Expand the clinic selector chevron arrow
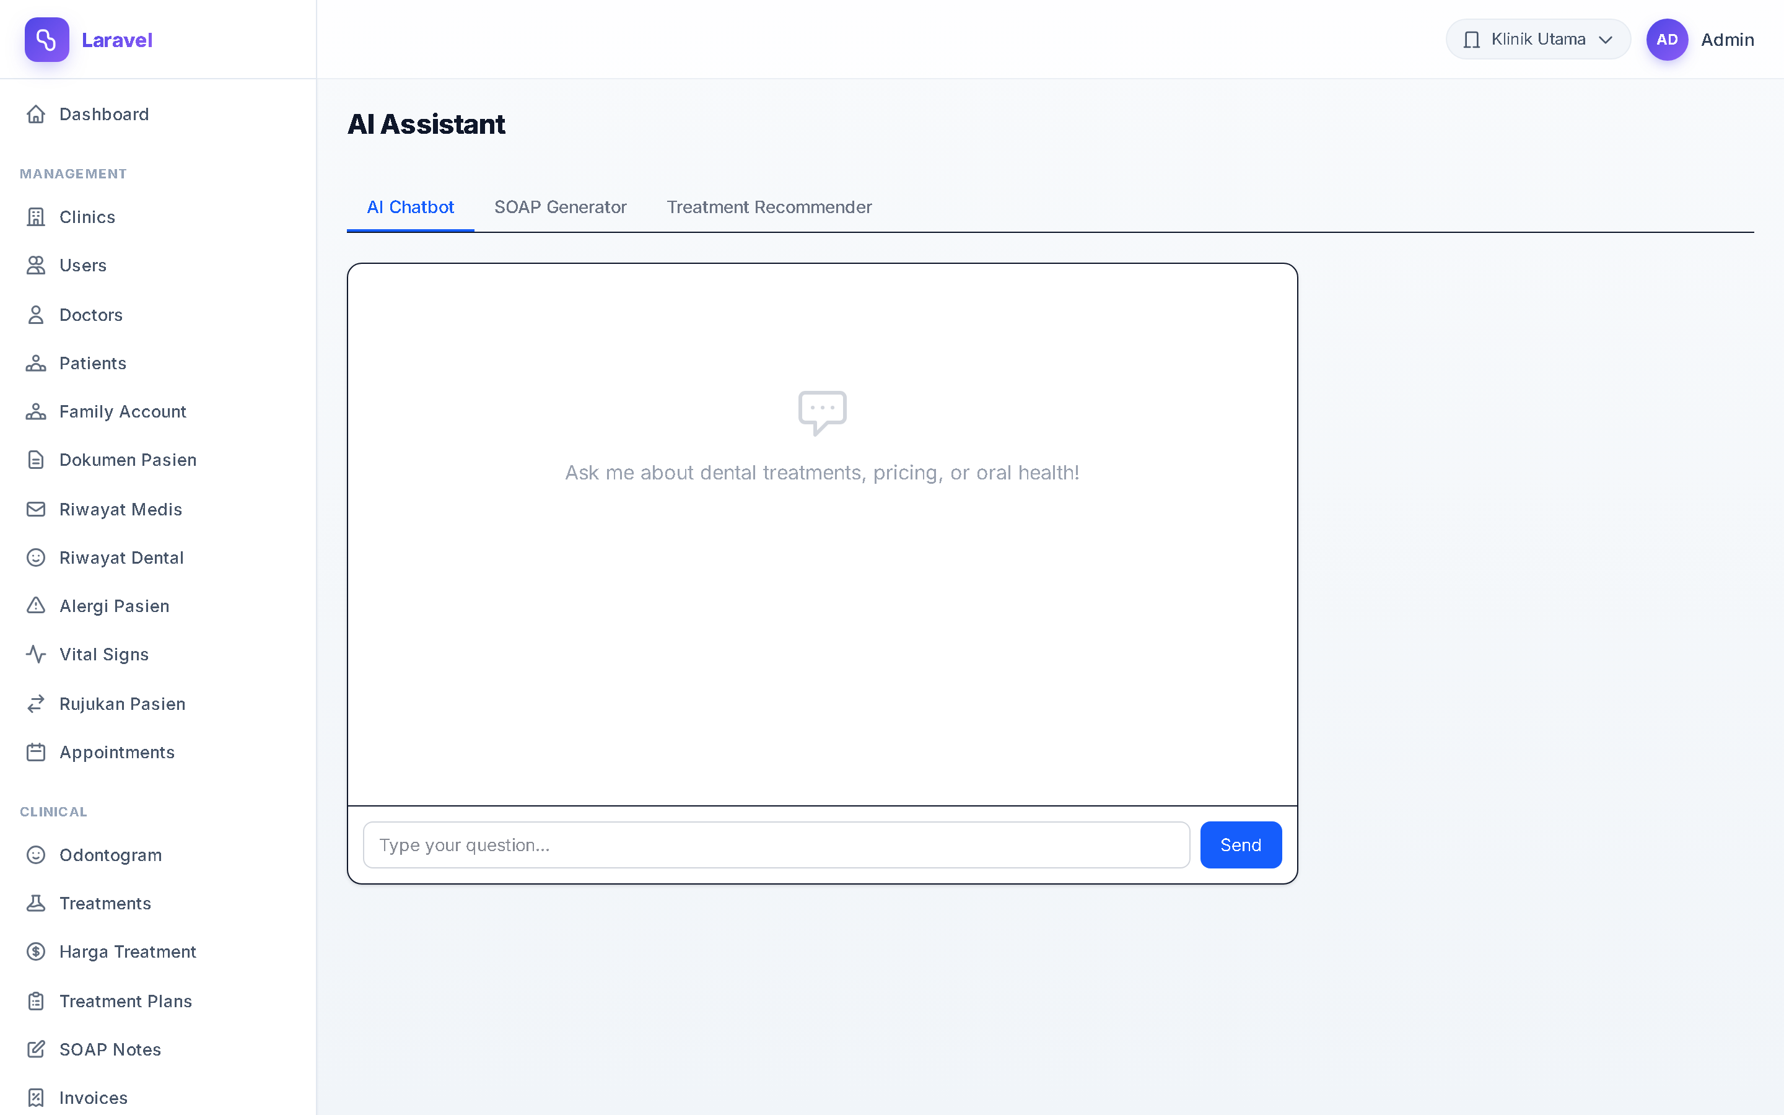Screen dimensions: 1784x1115 [1606, 40]
